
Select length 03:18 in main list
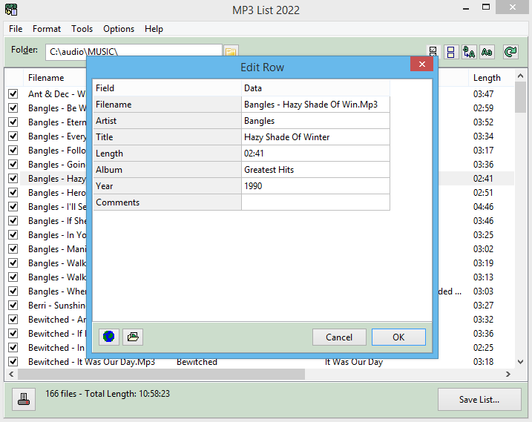click(483, 362)
